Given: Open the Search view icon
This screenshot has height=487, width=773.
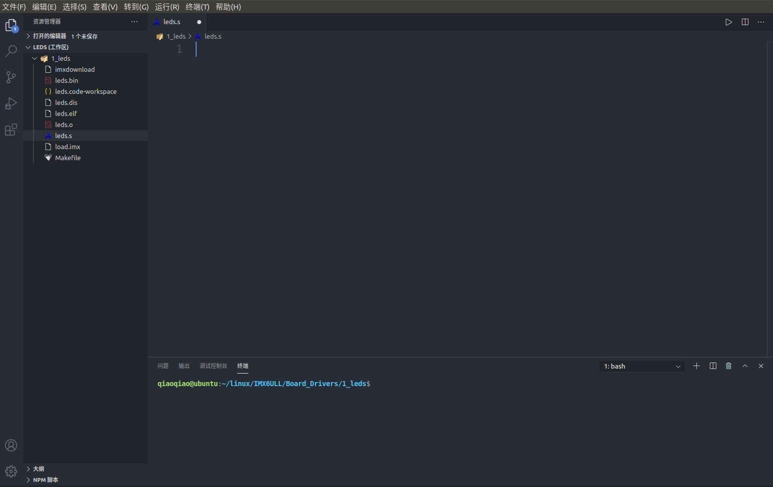Looking at the screenshot, I should [x=11, y=51].
